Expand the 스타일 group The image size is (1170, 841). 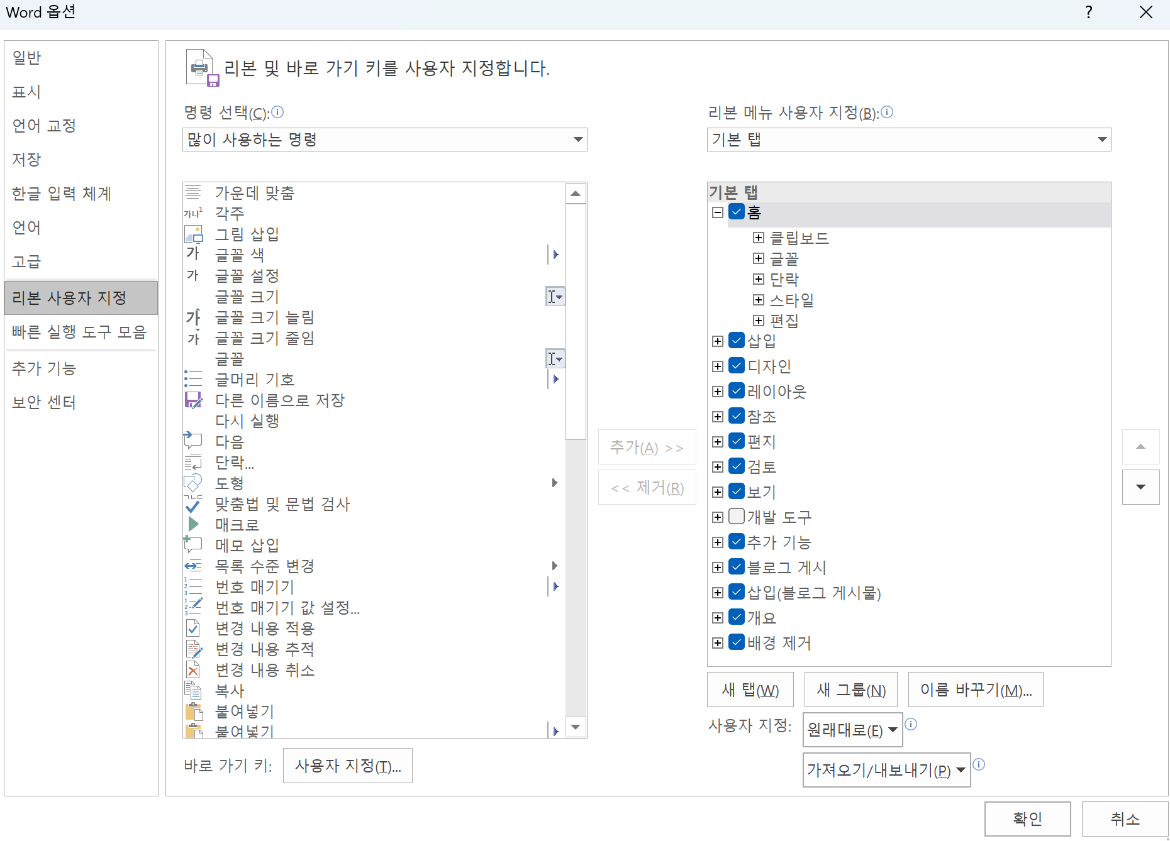coord(759,300)
